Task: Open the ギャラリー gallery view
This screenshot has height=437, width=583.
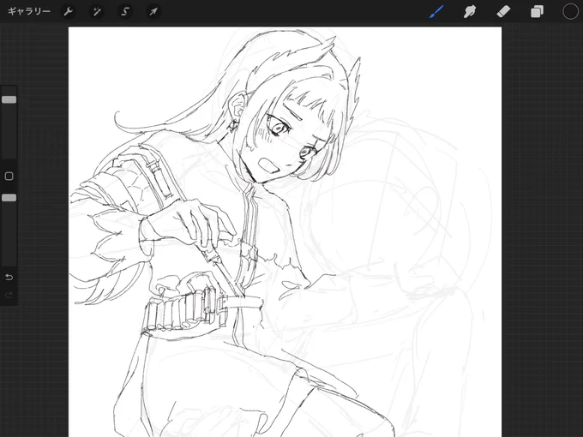Action: pyautogui.click(x=29, y=11)
